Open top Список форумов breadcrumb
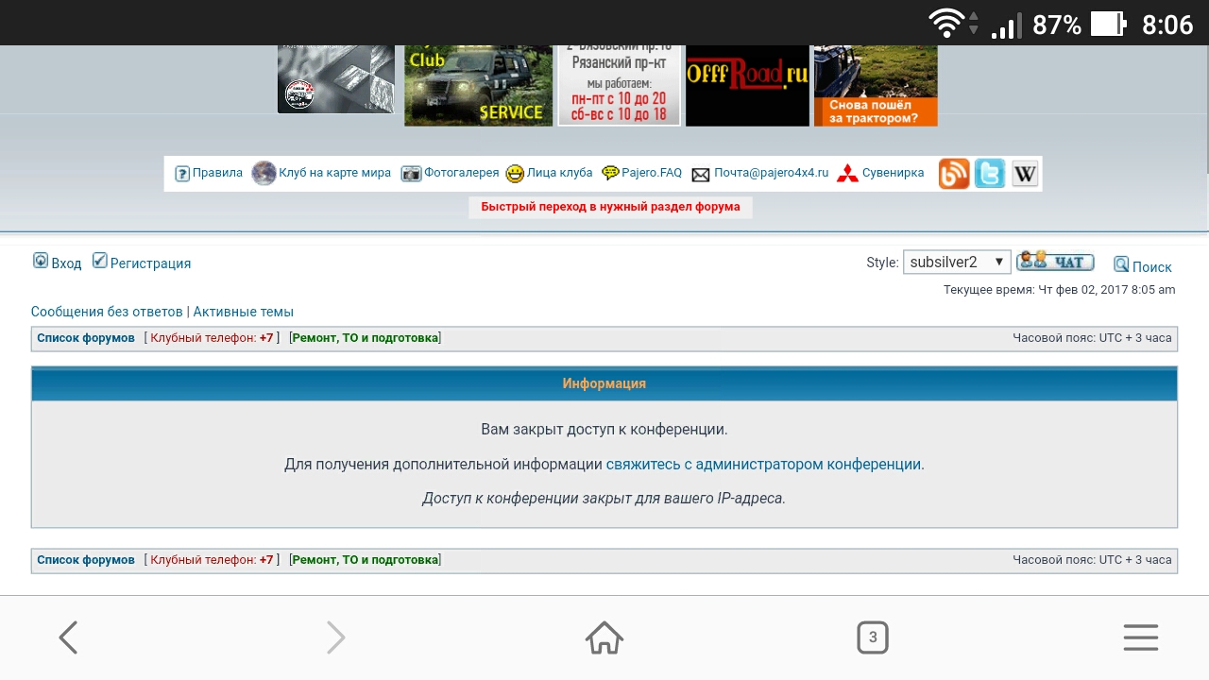 (x=86, y=338)
